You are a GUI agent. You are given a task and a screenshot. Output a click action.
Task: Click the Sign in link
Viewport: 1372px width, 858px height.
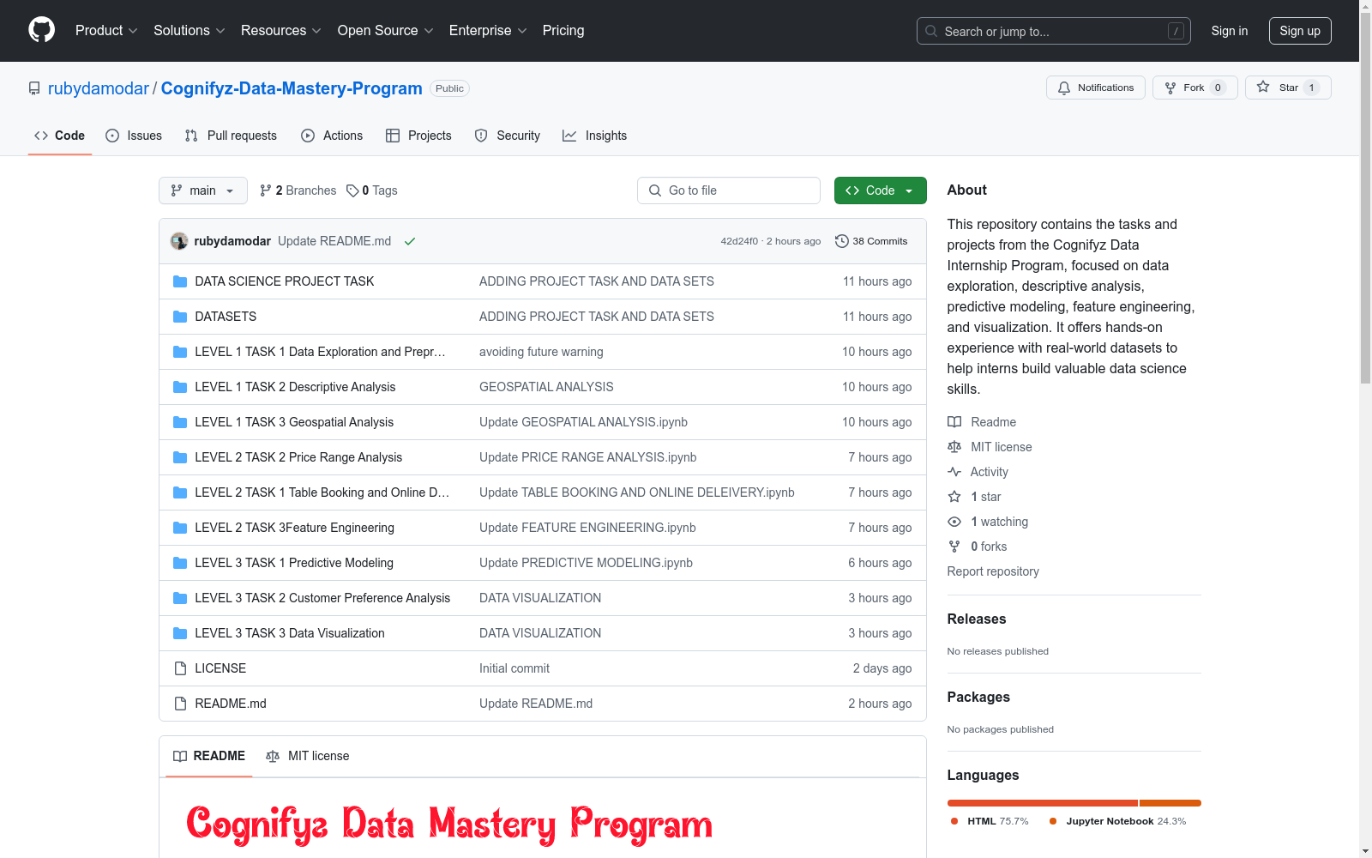click(1230, 31)
